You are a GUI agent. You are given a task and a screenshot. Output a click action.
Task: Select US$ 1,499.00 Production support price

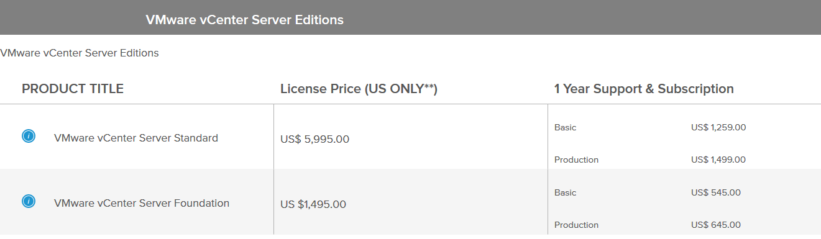tap(718, 160)
